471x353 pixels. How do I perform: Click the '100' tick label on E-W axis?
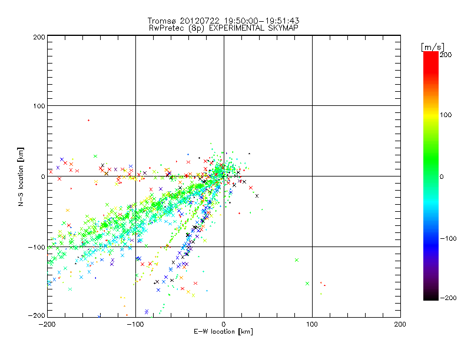[312, 324]
